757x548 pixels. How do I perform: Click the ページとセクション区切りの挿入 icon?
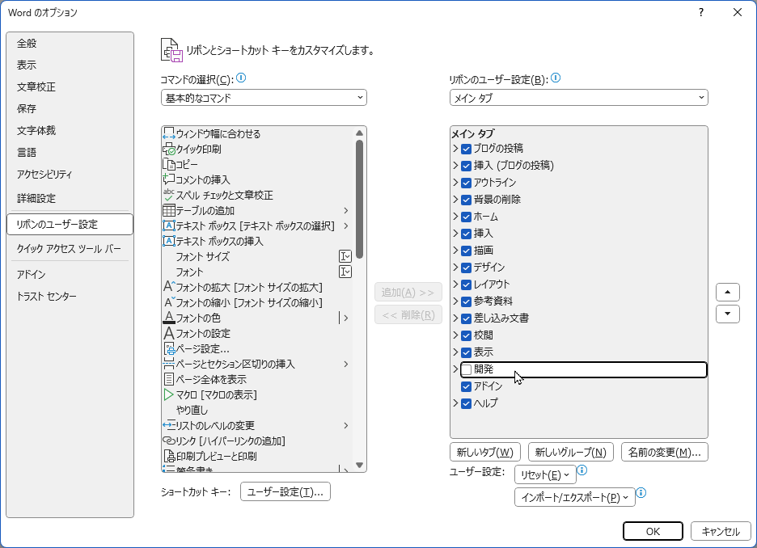[x=168, y=364]
